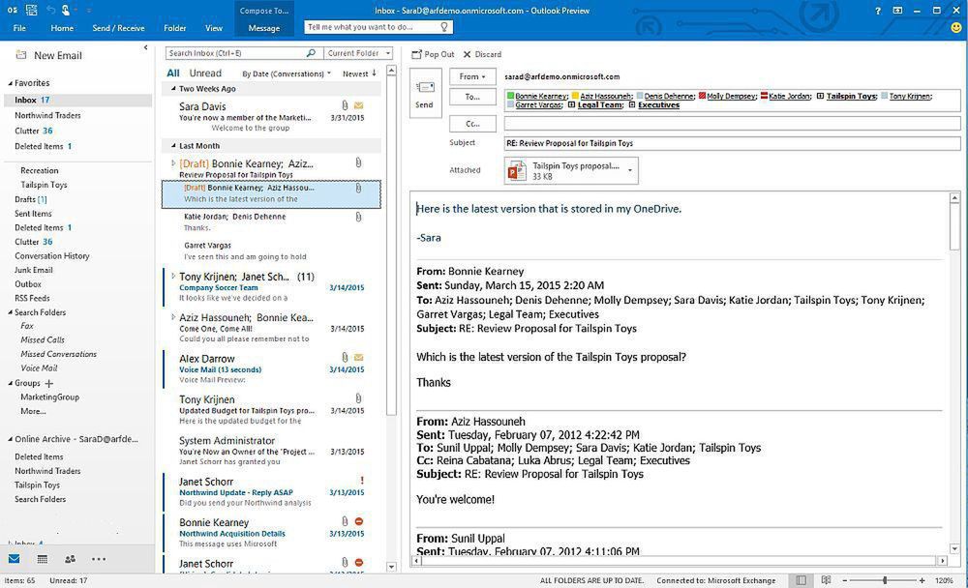Click the Help question mark icon
Viewport: 968px width, 588px height.
877,11
